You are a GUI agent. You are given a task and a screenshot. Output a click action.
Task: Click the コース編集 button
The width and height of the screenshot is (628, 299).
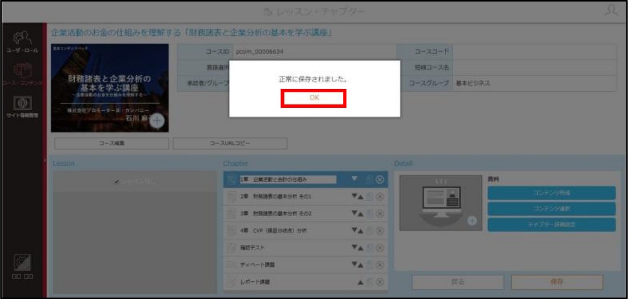pyautogui.click(x=112, y=143)
